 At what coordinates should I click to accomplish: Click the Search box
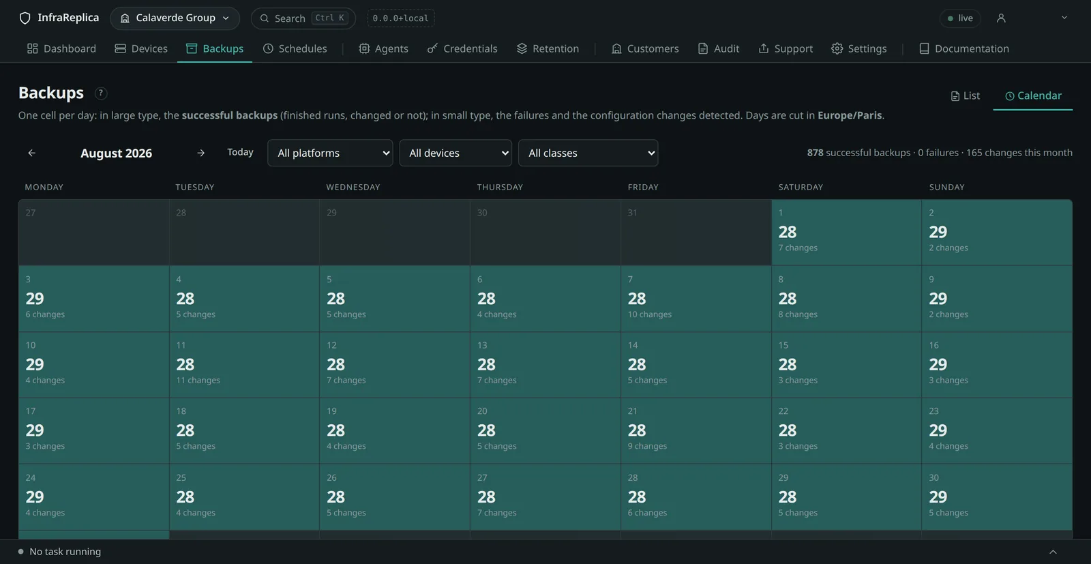pyautogui.click(x=303, y=18)
